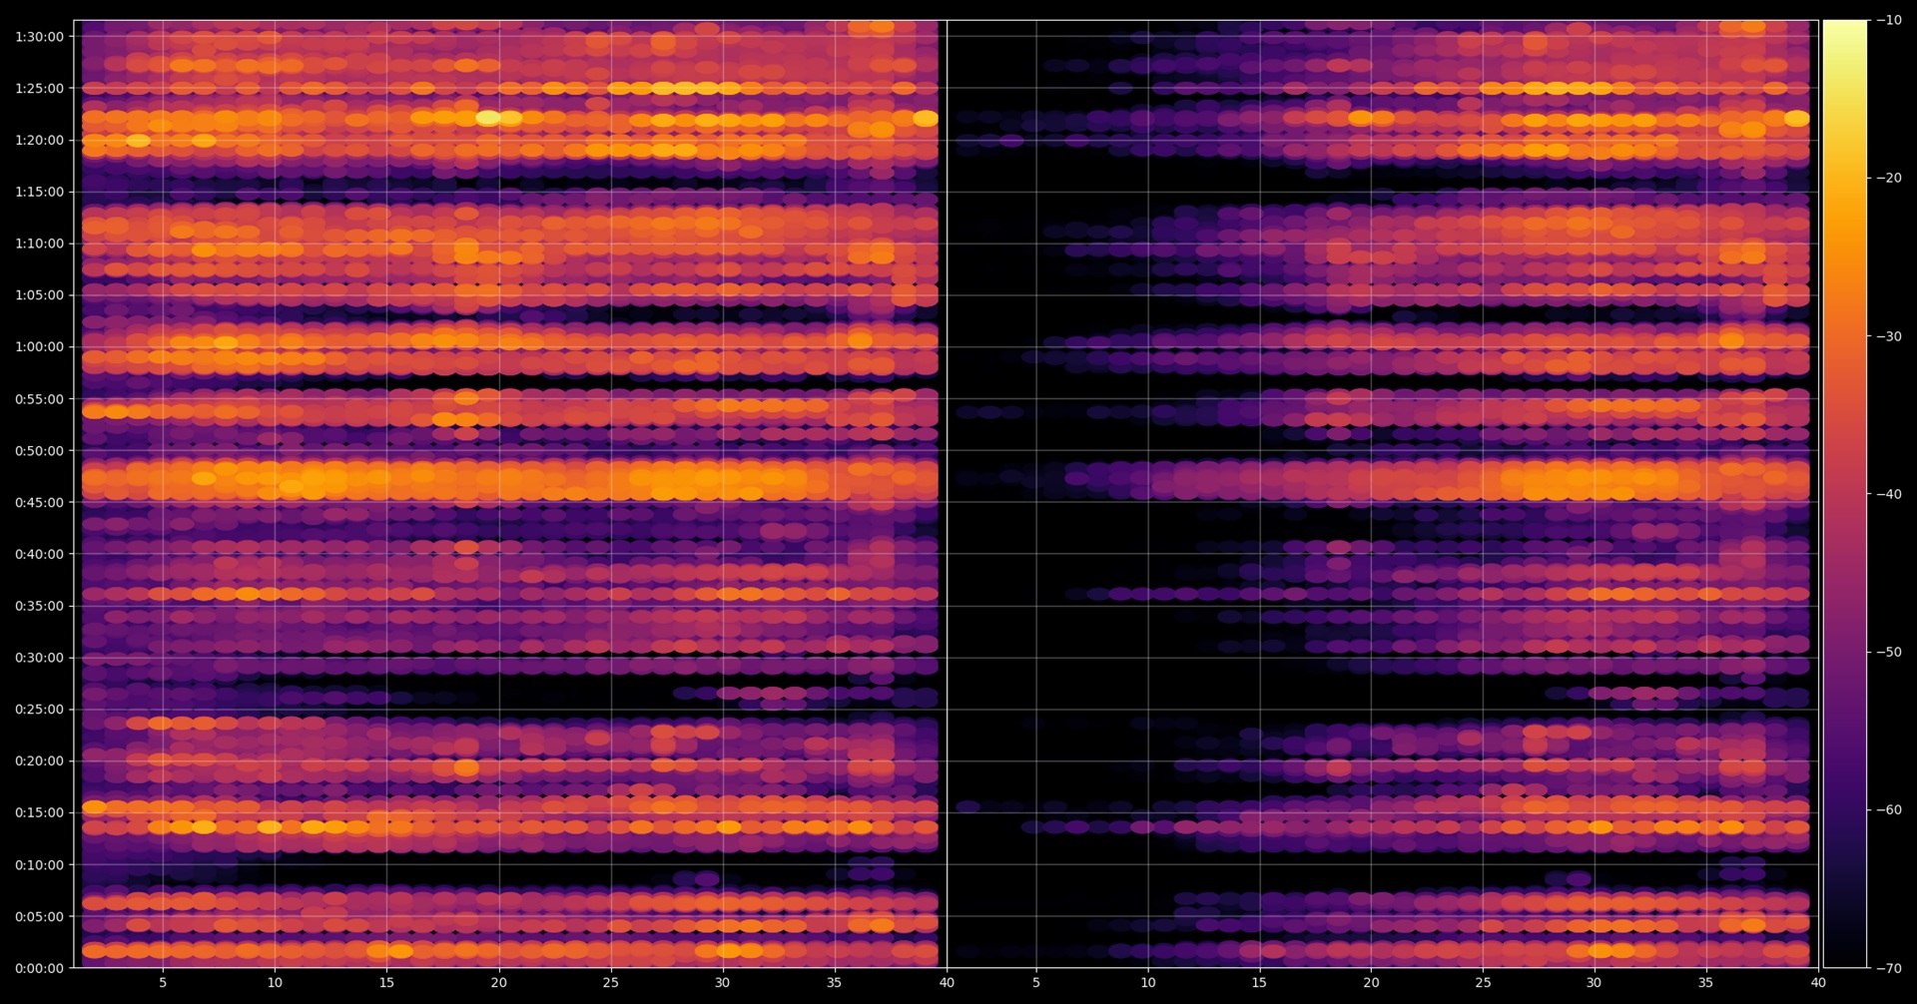Click x-axis label 25 under left heatmap
Screen dimensions: 1917x1004
pos(610,983)
